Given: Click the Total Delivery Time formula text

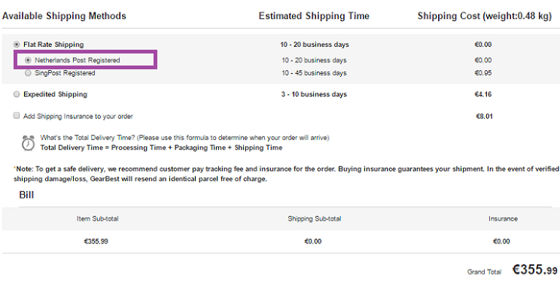Looking at the screenshot, I should tap(161, 148).
